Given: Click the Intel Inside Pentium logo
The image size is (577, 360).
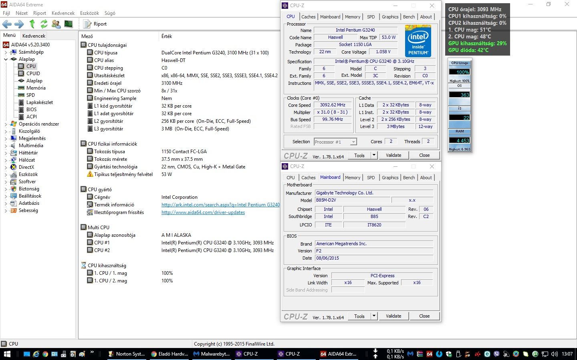Looking at the screenshot, I should click(418, 41).
